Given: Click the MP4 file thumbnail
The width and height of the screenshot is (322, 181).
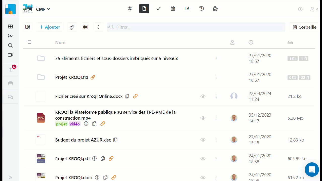Looking at the screenshot, I should [41, 118].
